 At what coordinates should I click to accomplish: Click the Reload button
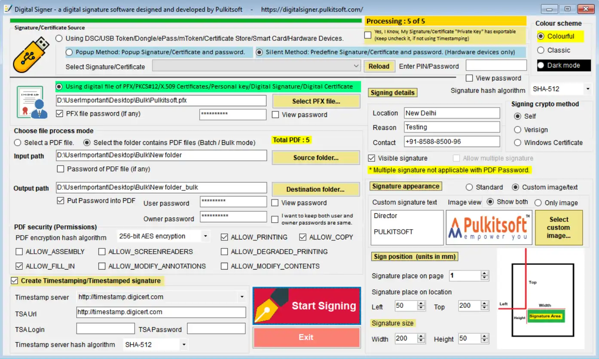click(x=379, y=66)
